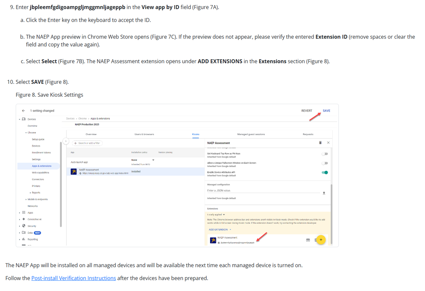Click the NEW badge beside Data

pyautogui.click(x=37, y=233)
